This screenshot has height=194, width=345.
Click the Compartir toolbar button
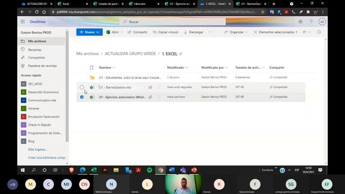point(137,32)
